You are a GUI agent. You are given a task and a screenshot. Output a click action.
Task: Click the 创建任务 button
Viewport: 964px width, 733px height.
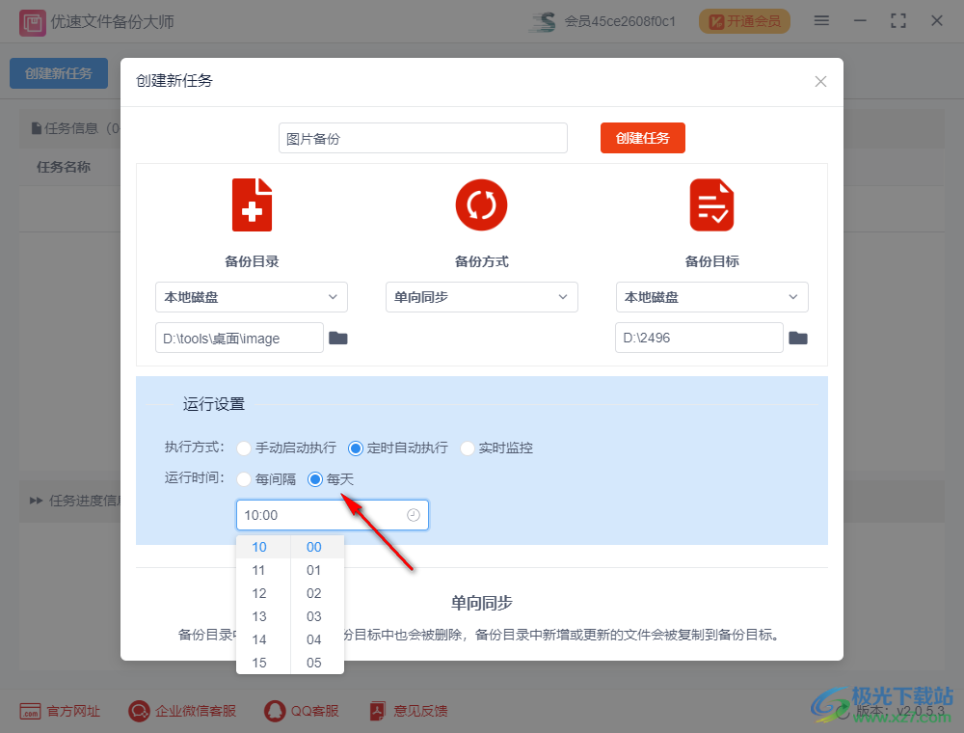(642, 138)
